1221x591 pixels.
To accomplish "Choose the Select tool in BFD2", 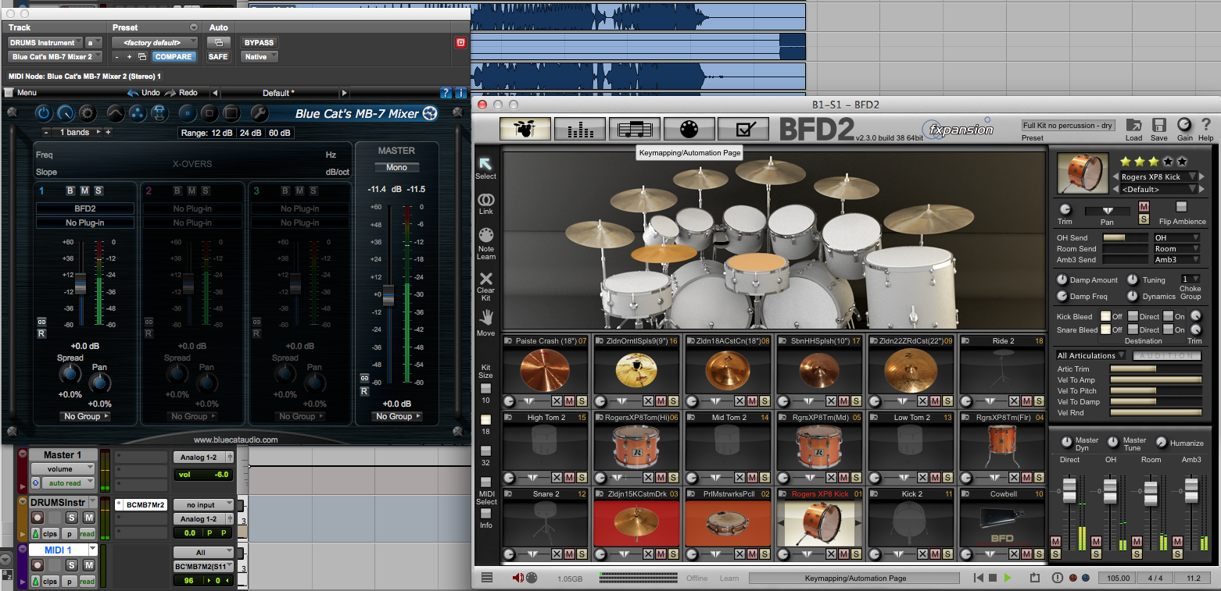I will tap(486, 167).
